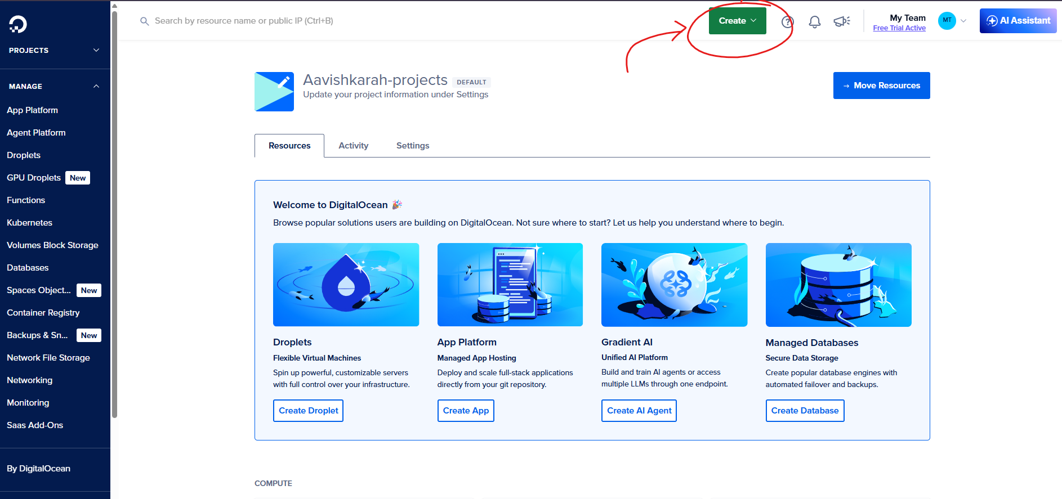Switch to the Settings tab
Viewport: 1062px width, 499px height.
pos(413,146)
